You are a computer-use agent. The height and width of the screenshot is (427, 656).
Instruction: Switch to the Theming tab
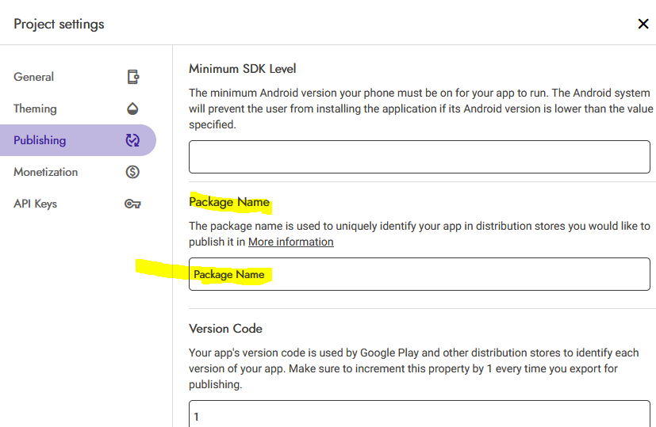[x=36, y=109]
